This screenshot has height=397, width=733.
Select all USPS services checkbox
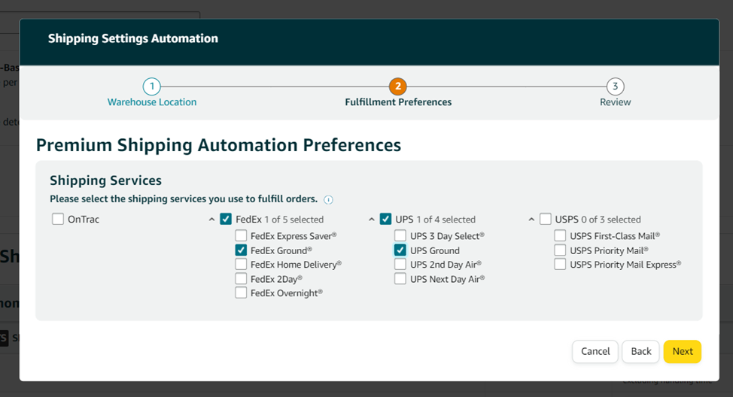tap(546, 220)
